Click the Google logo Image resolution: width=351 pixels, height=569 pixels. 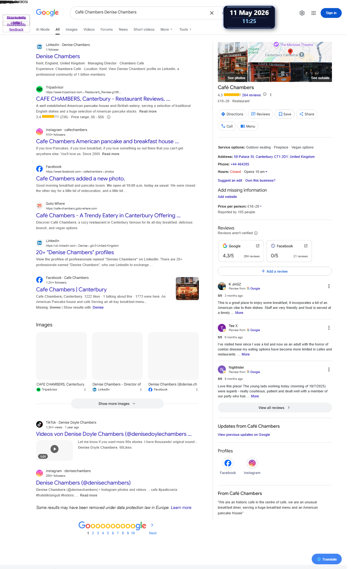click(x=47, y=13)
